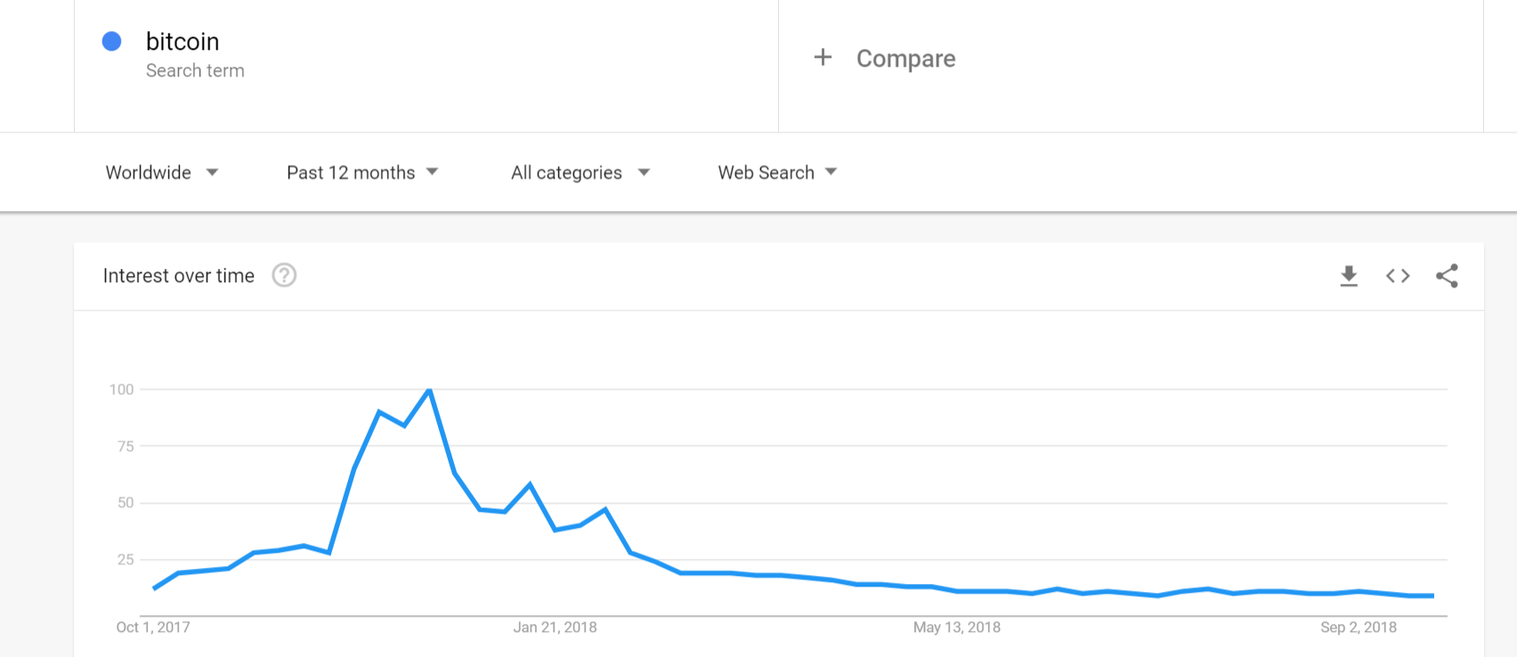Click the Interest over time heading
1517x657 pixels.
click(179, 276)
